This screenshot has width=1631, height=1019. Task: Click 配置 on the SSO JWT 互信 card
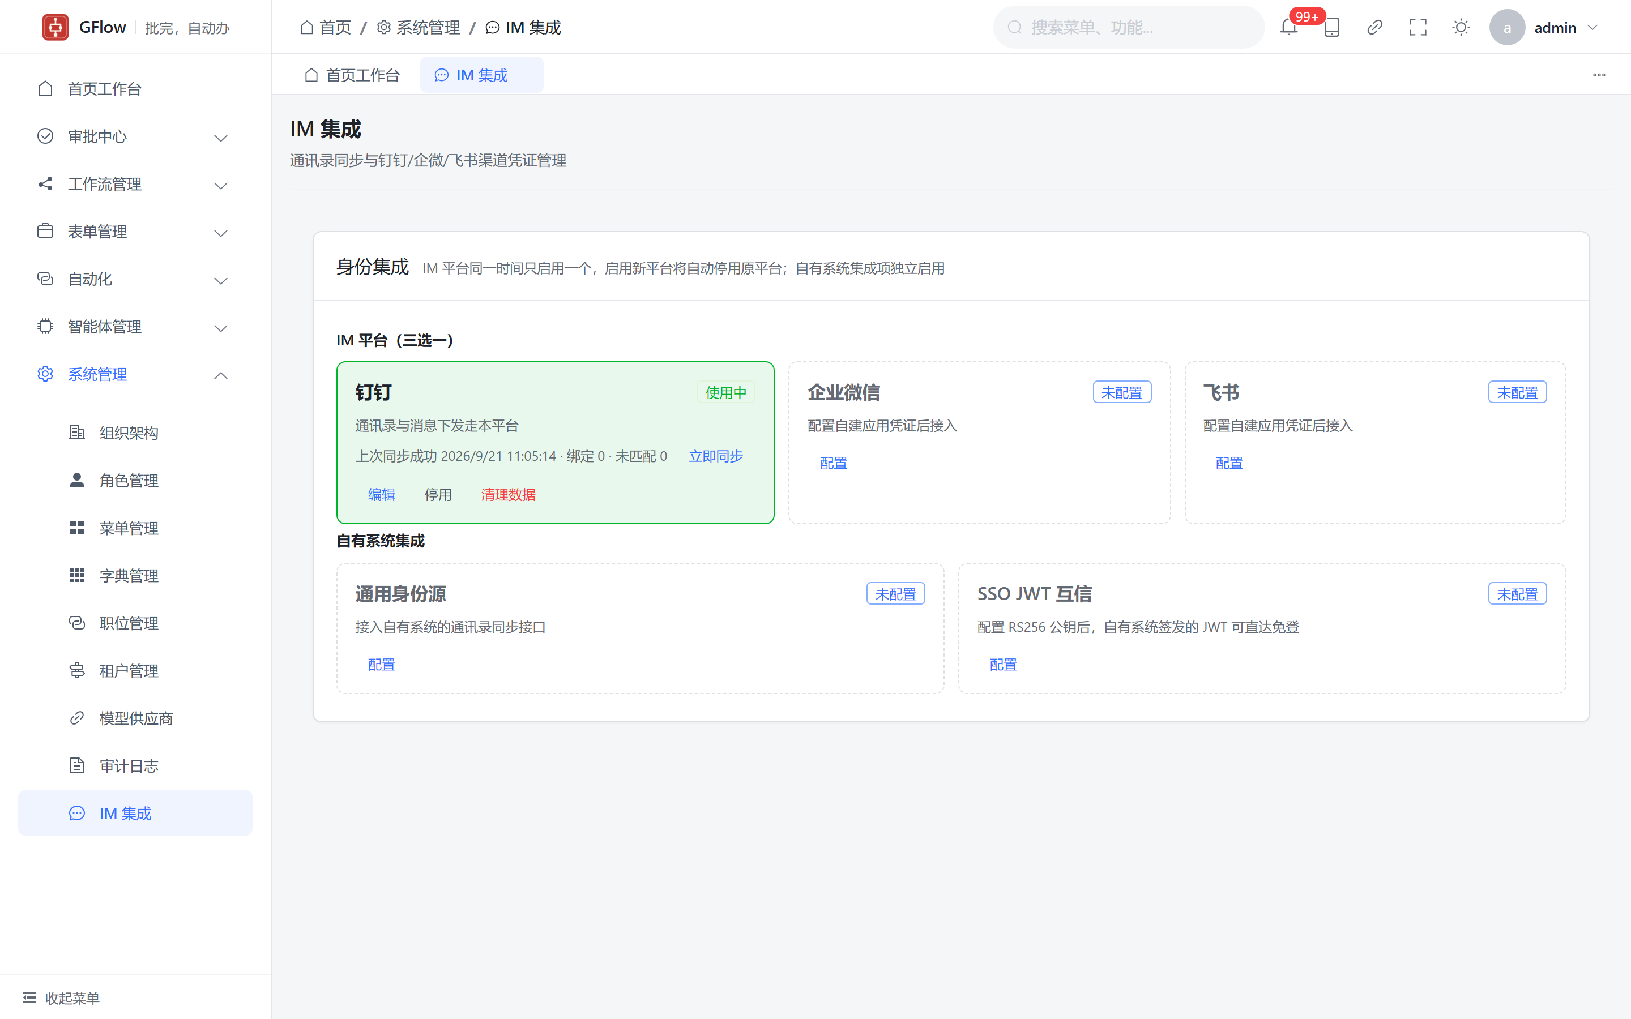click(1003, 665)
